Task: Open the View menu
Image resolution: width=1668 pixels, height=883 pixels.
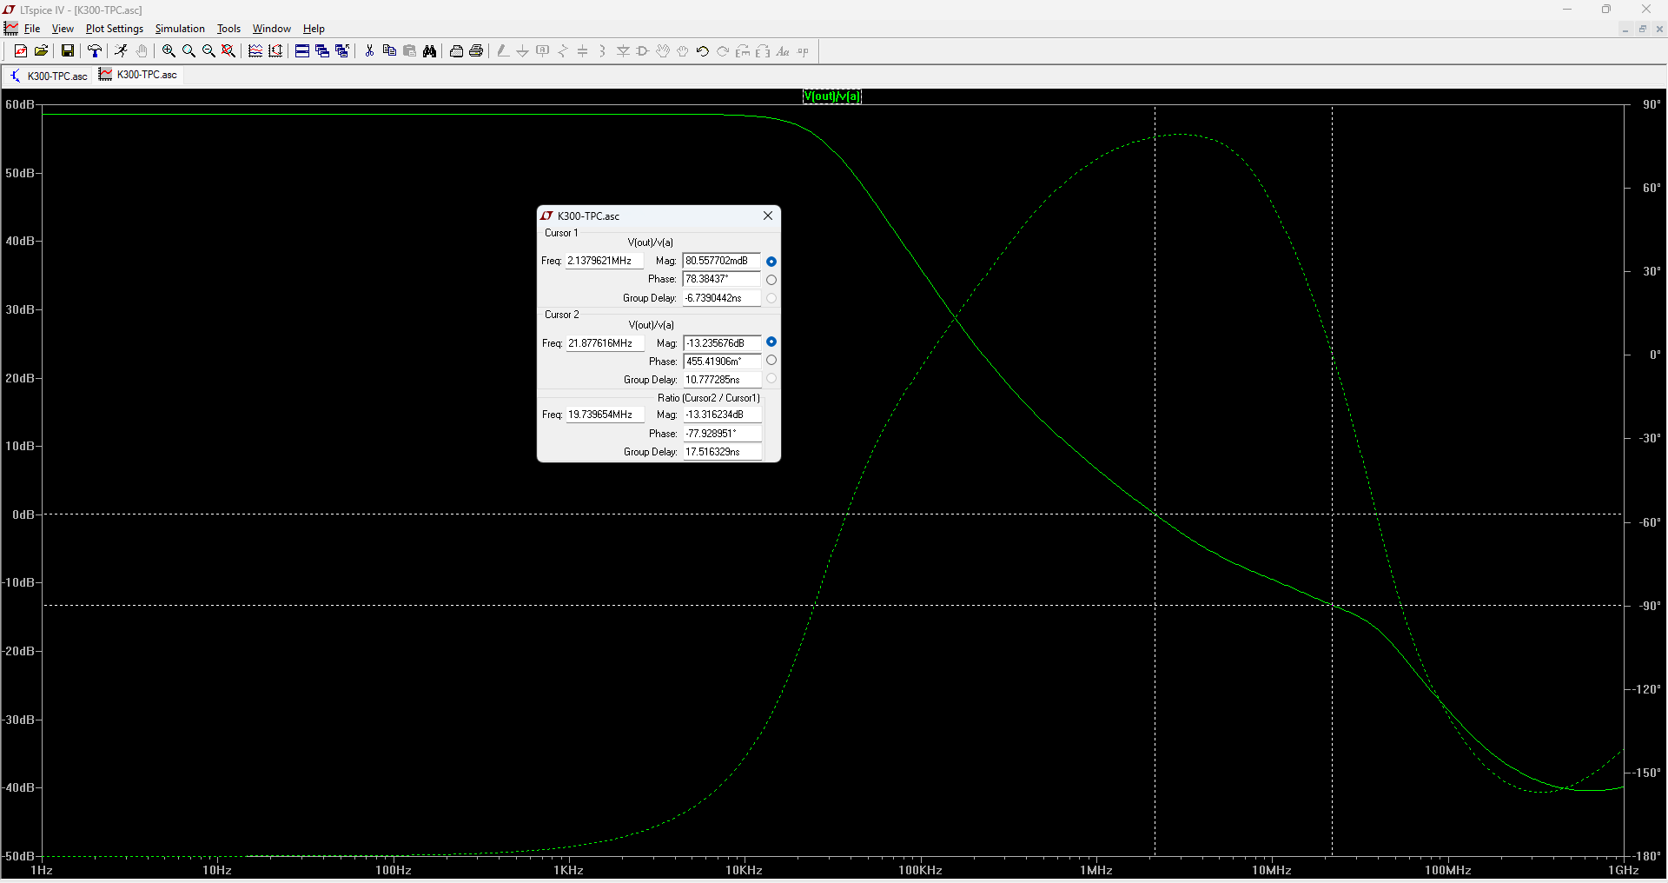Action: pyautogui.click(x=63, y=29)
